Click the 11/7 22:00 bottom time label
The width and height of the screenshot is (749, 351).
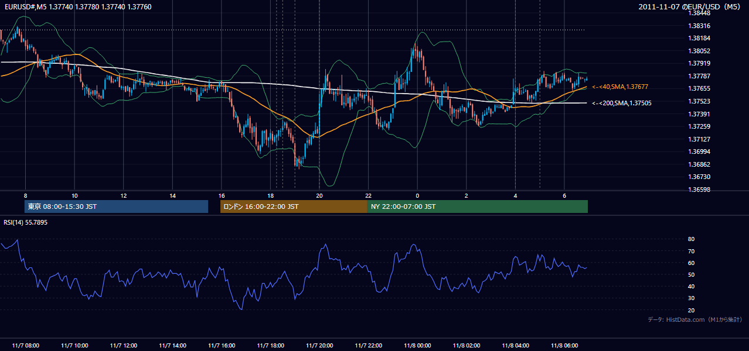click(x=368, y=345)
